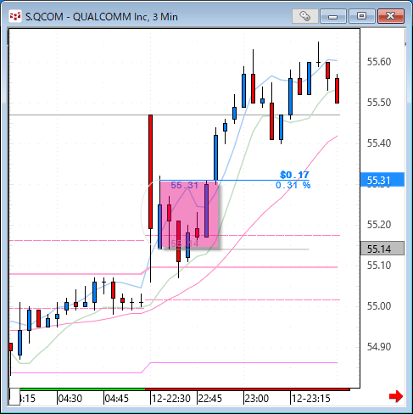Click the 12-22:30 time axis label

click(x=171, y=399)
